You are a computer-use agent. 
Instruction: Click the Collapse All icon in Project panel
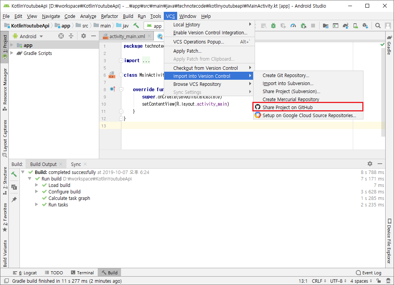[x=71, y=36]
